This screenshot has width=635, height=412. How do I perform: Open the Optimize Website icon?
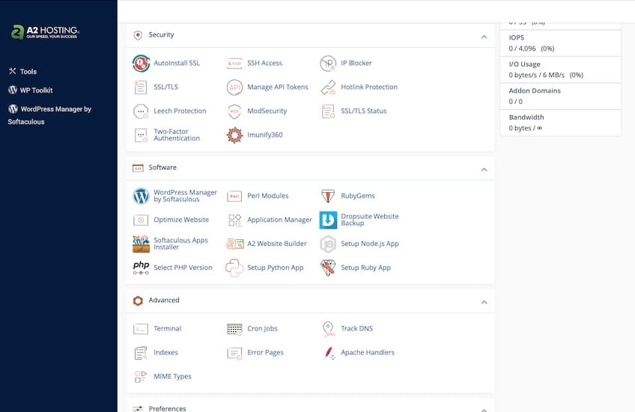(141, 220)
